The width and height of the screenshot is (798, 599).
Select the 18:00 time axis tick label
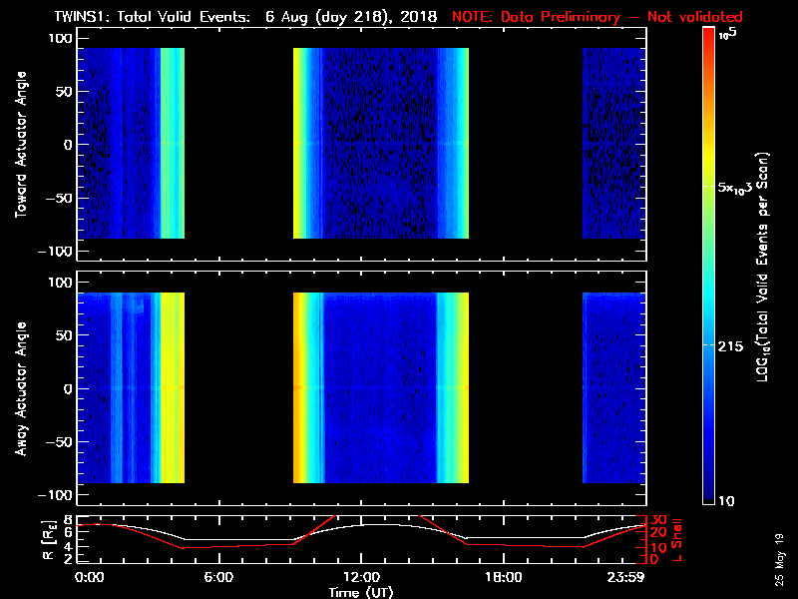click(x=503, y=578)
